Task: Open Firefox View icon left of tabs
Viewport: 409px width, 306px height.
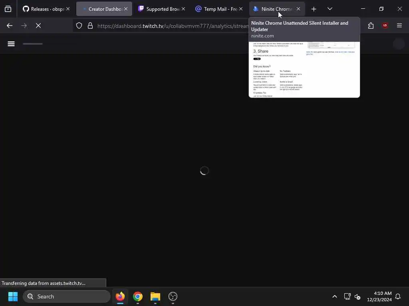Action: pyautogui.click(x=8, y=9)
